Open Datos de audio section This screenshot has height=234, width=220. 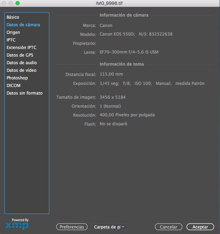coord(22,63)
